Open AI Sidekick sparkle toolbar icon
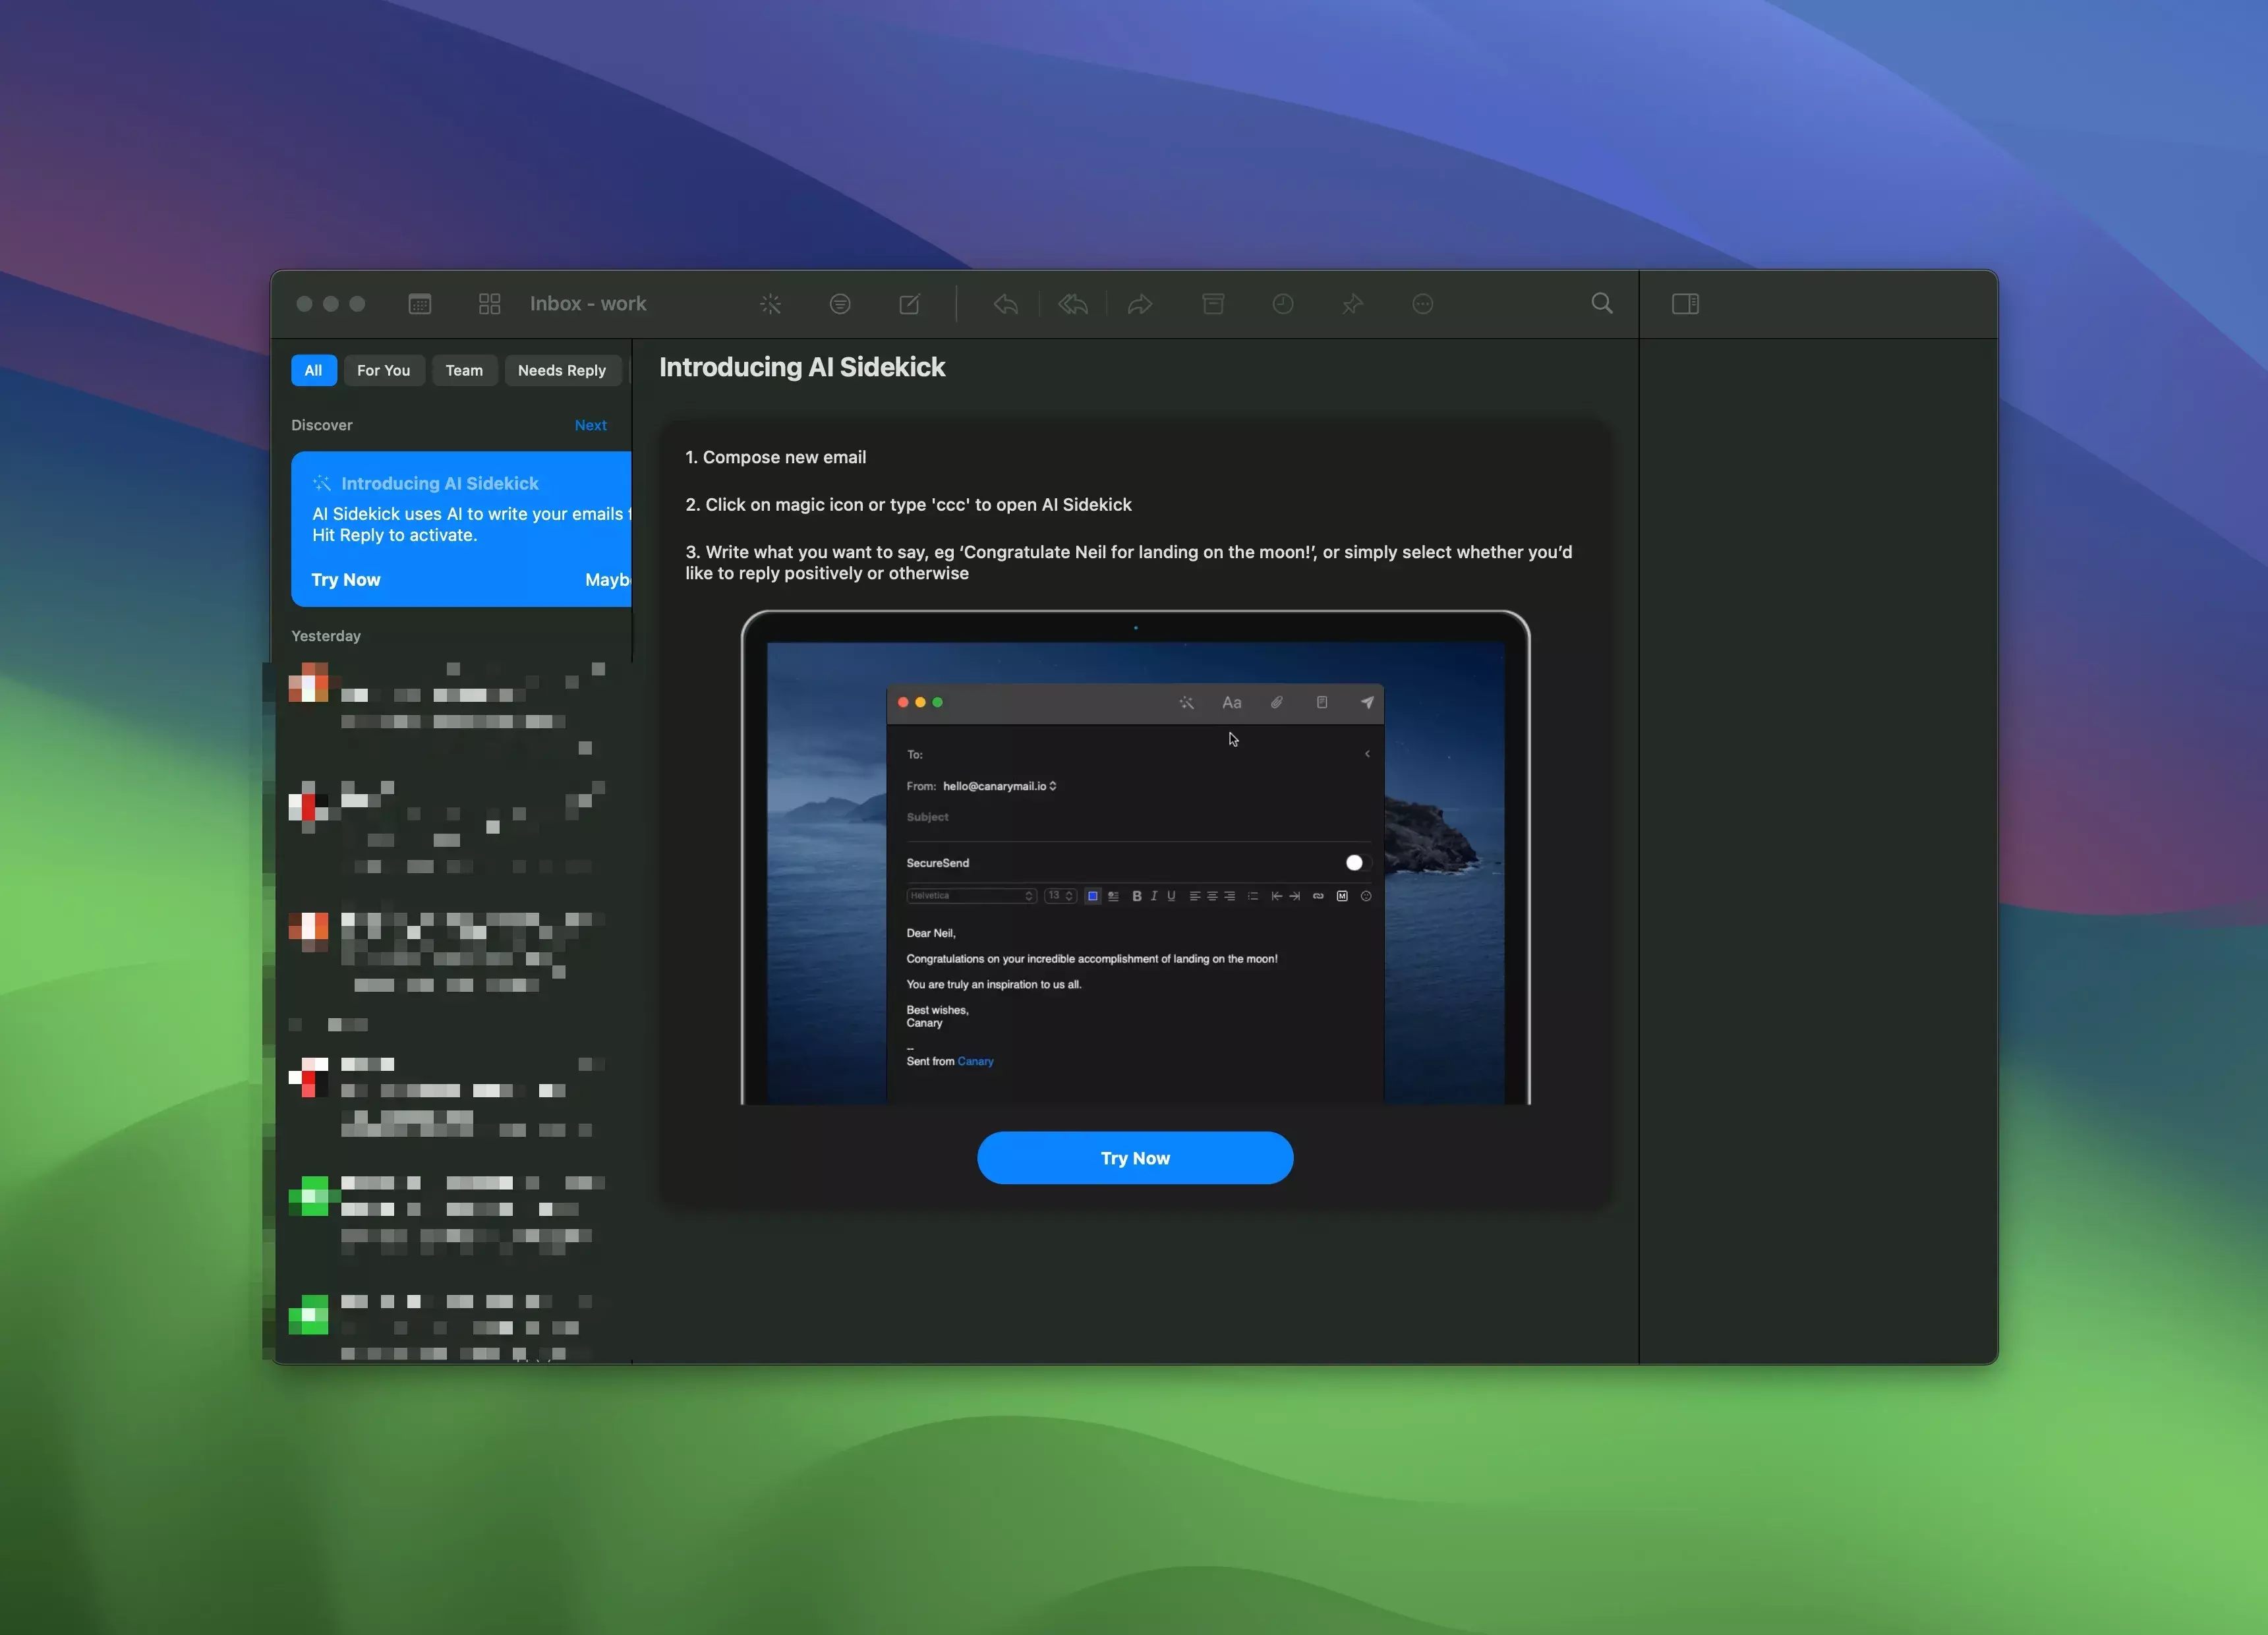The height and width of the screenshot is (1635, 2268). (770, 304)
